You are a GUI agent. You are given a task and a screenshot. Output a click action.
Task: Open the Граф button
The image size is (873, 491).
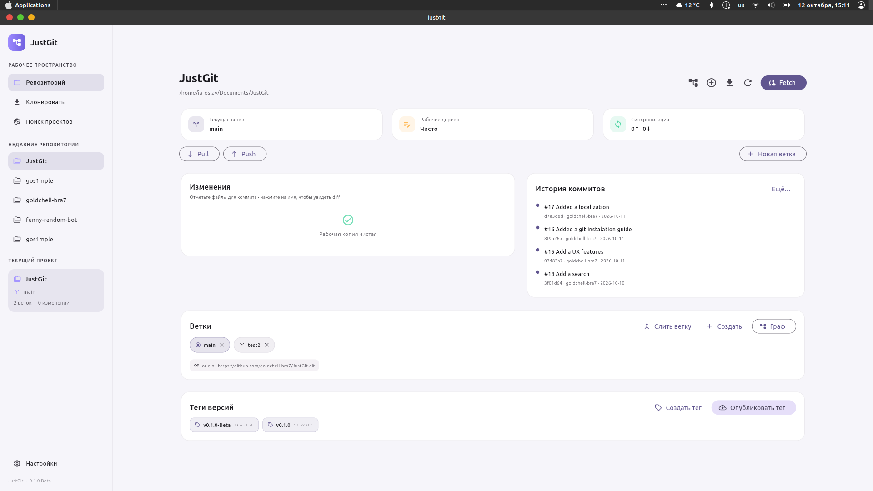click(773, 326)
